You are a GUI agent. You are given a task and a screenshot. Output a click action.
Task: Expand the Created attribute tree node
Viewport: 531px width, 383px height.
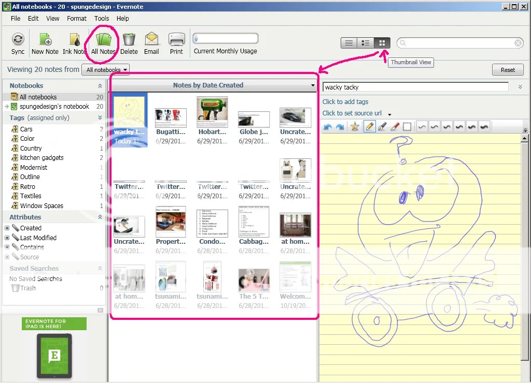coord(7,228)
